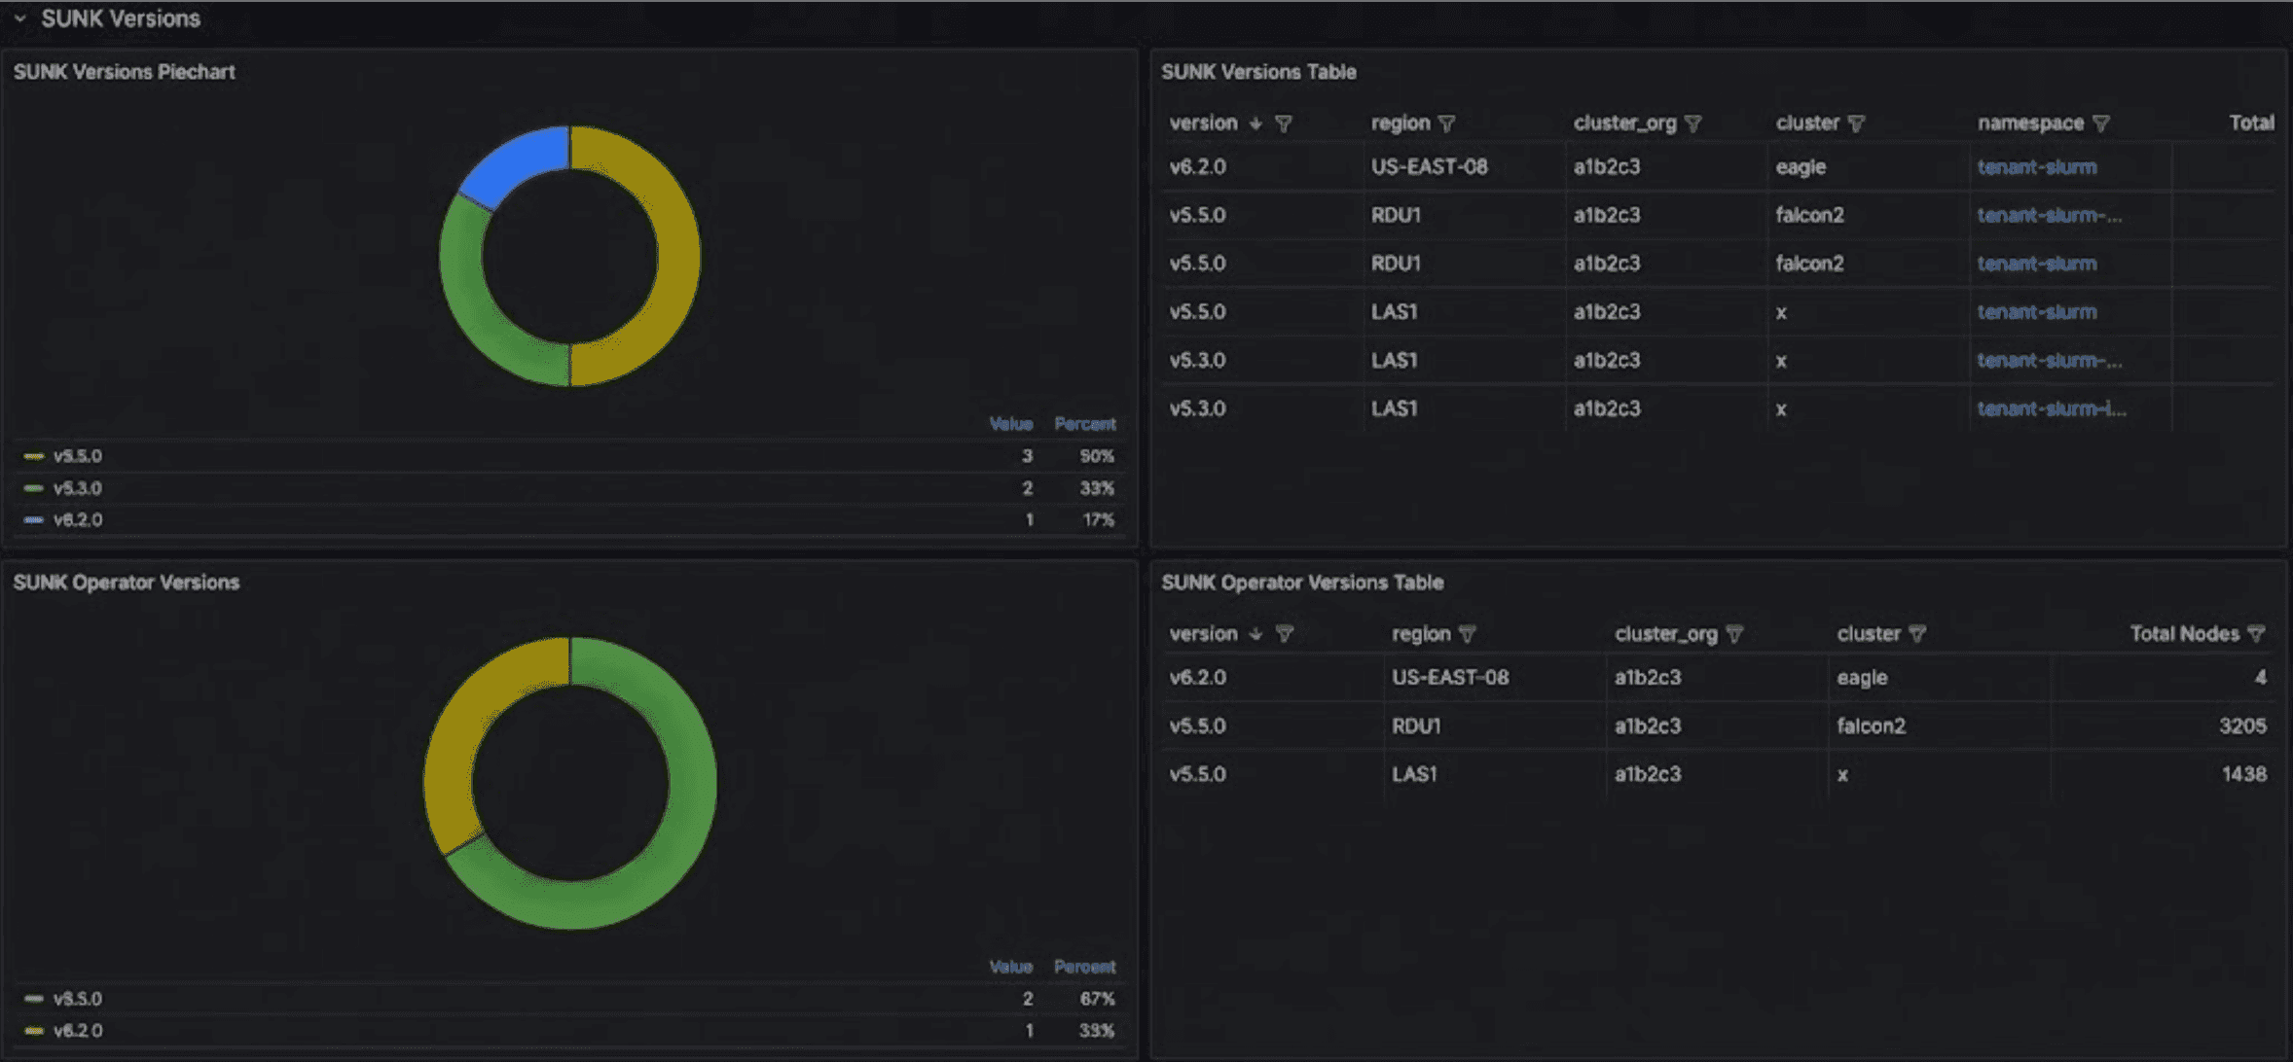Open SUNK Operator Versions panel title menu

(127, 583)
